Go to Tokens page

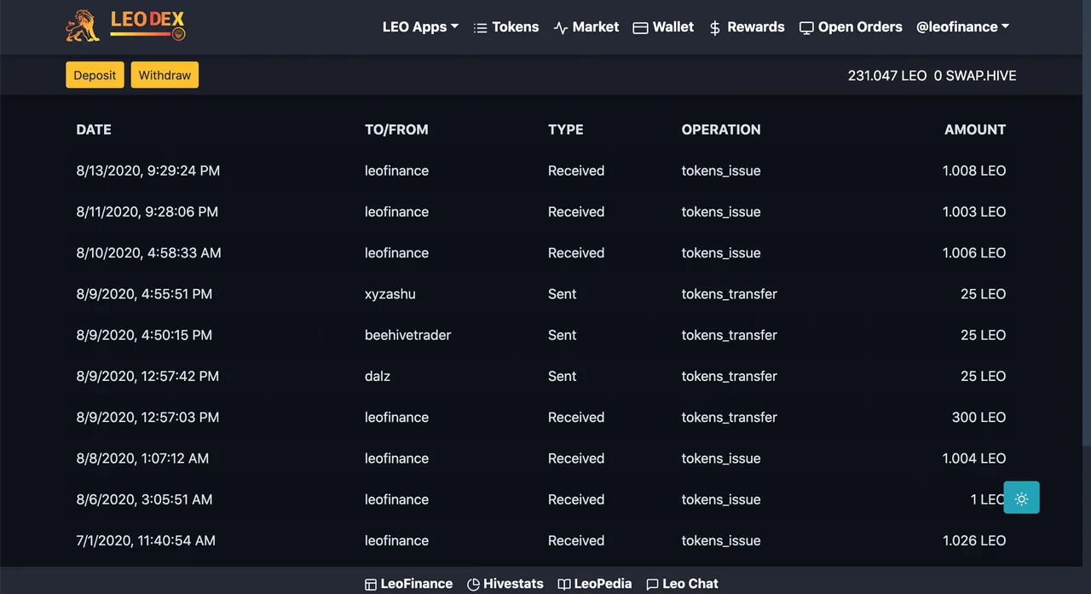click(506, 27)
